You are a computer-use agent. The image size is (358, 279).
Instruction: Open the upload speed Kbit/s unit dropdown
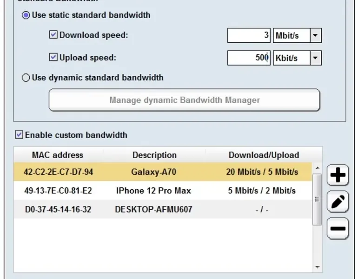pyautogui.click(x=316, y=58)
